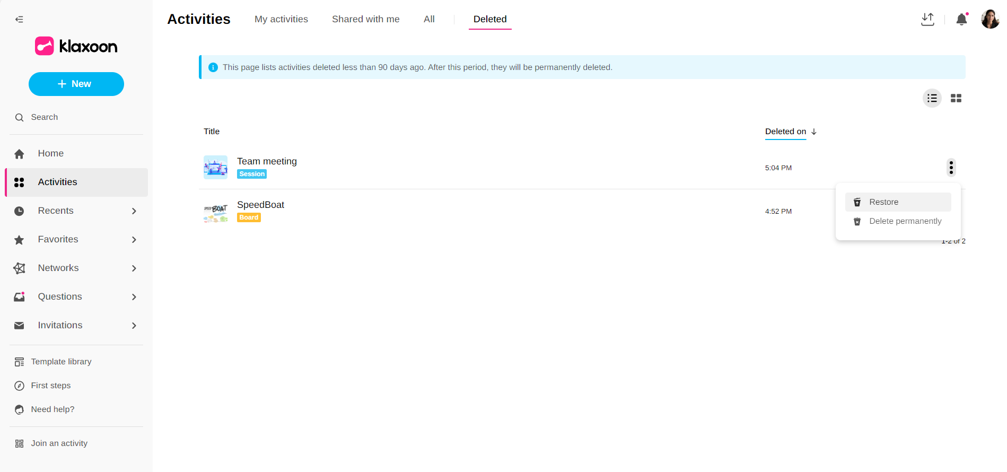Choose Delete permanently in the menu
This screenshot has height=472, width=1007.
coord(905,221)
